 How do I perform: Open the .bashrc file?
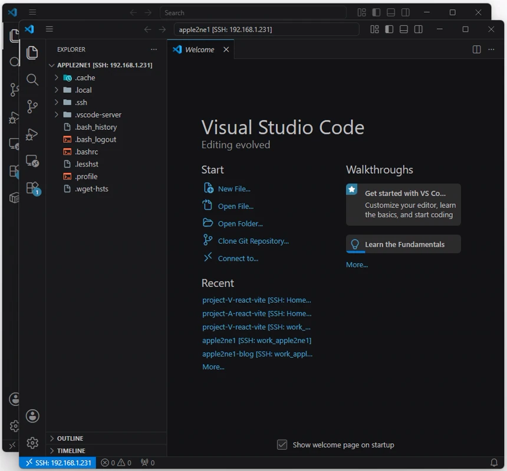click(107, 152)
